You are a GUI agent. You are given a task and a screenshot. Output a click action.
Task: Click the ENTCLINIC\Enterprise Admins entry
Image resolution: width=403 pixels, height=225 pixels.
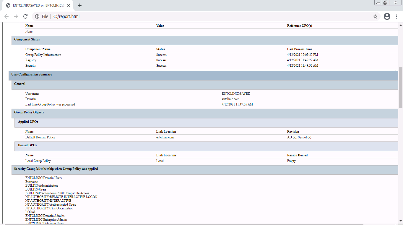point(46,220)
